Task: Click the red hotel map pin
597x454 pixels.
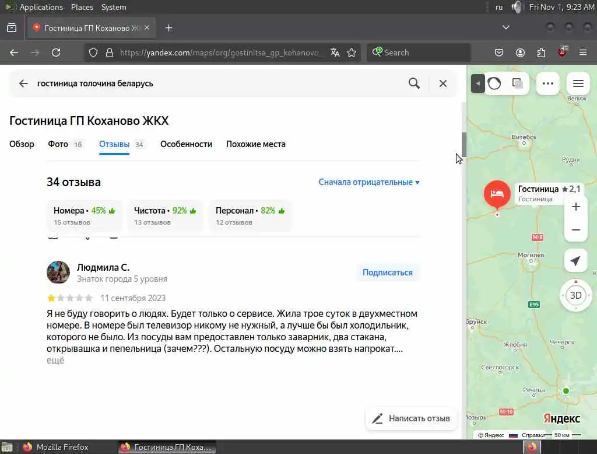Action: (497, 194)
